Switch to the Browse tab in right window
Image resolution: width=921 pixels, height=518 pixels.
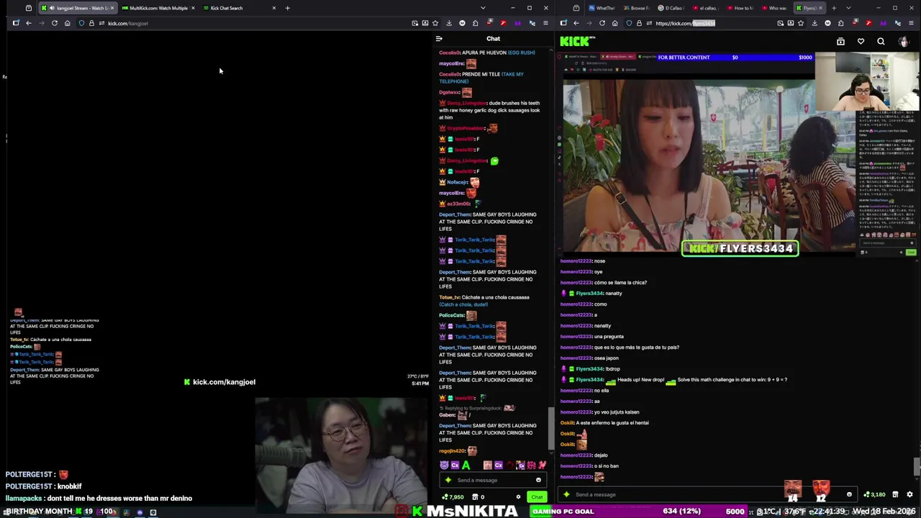pos(636,8)
